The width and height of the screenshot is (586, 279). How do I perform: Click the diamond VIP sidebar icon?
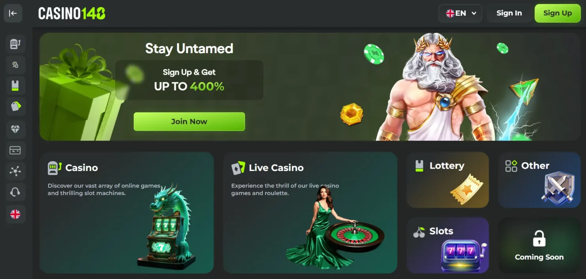point(15,129)
